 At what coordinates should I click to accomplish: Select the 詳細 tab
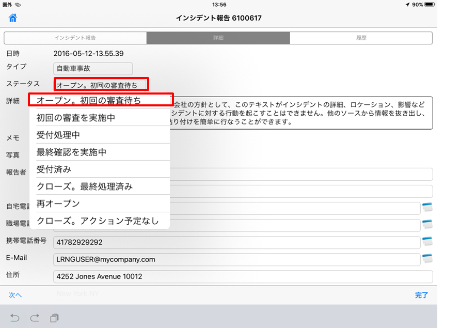pos(218,38)
